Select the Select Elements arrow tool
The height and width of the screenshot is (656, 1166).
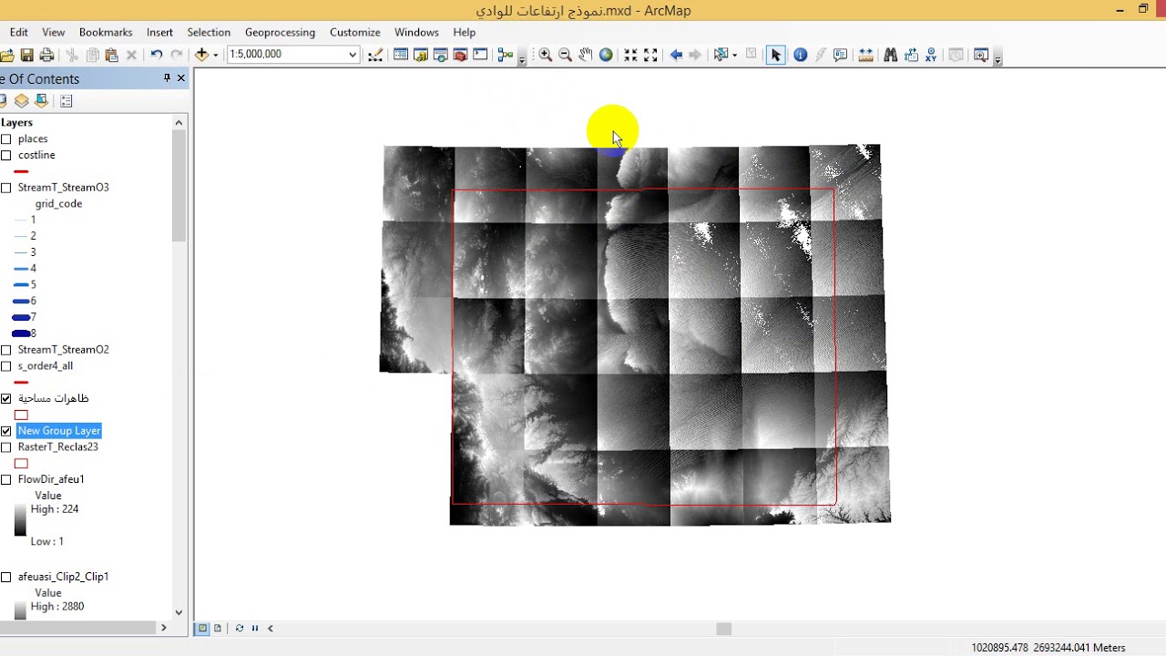tap(775, 55)
